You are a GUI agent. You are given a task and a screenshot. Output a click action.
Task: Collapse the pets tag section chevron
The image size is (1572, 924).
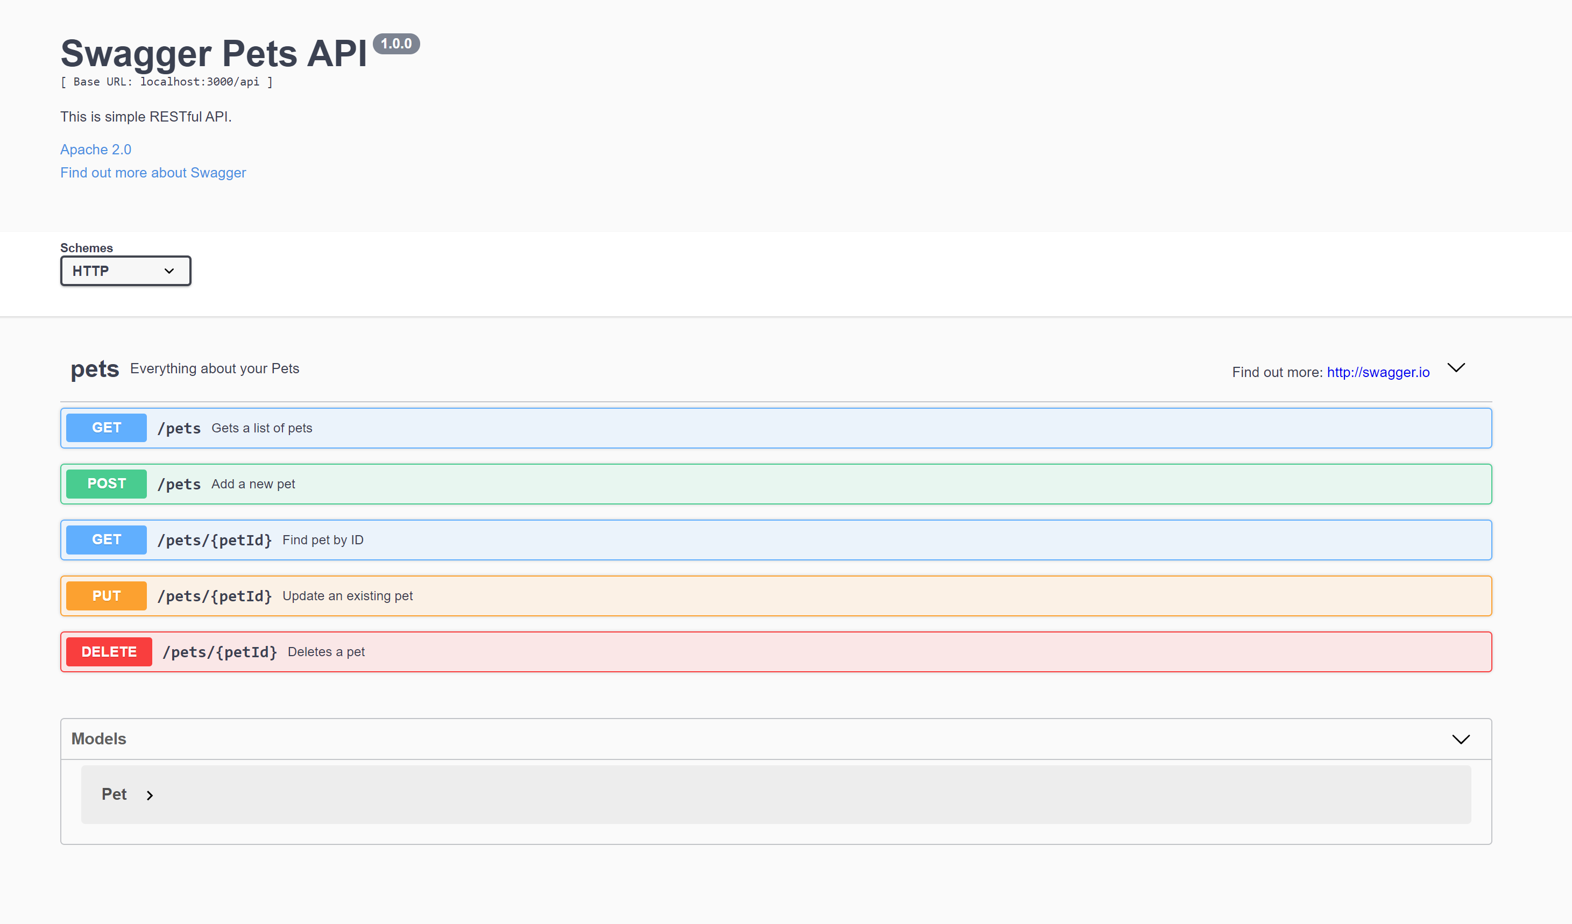pyautogui.click(x=1456, y=368)
